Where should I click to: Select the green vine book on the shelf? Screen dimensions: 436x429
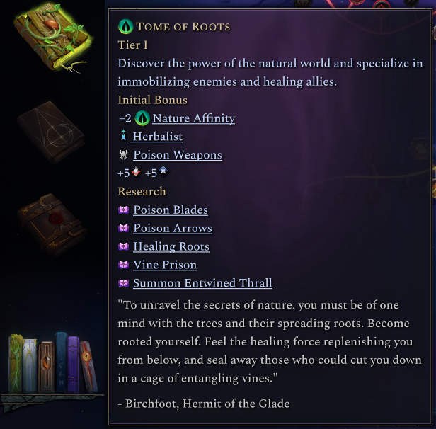(15, 365)
